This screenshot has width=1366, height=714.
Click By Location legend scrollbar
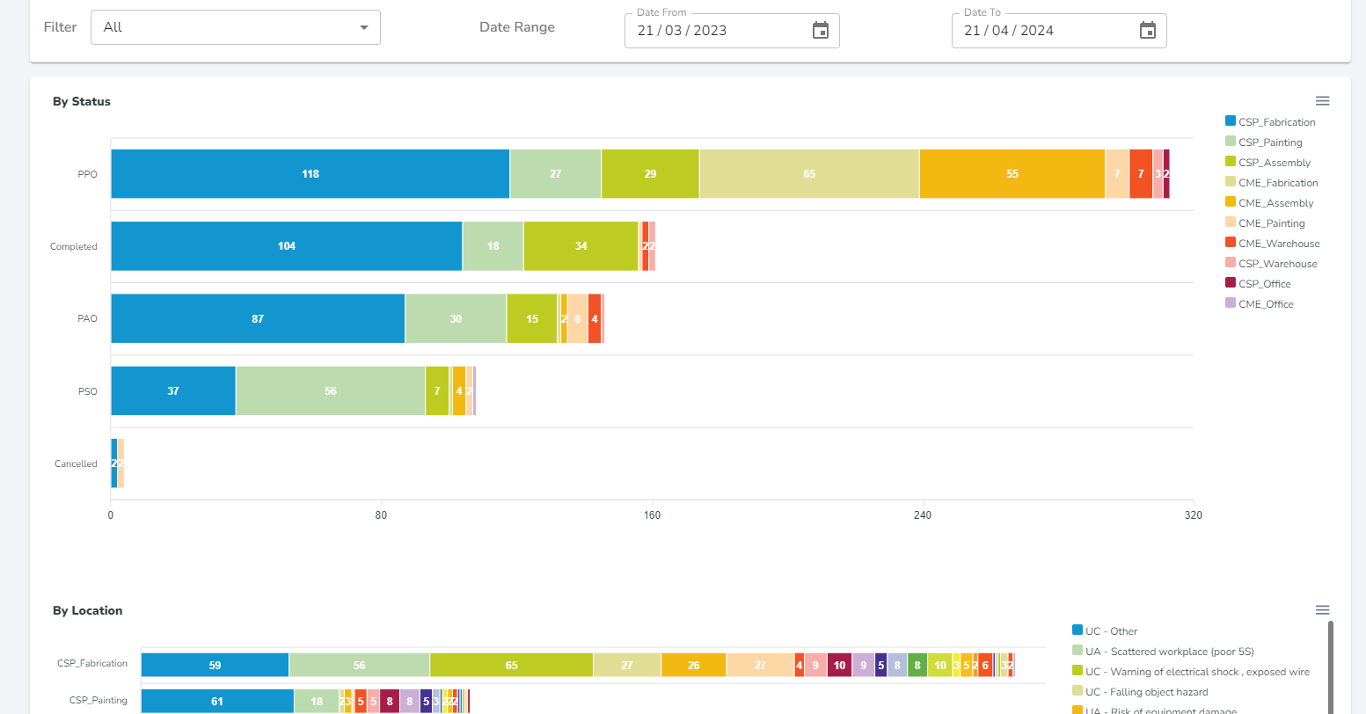[x=1330, y=668]
